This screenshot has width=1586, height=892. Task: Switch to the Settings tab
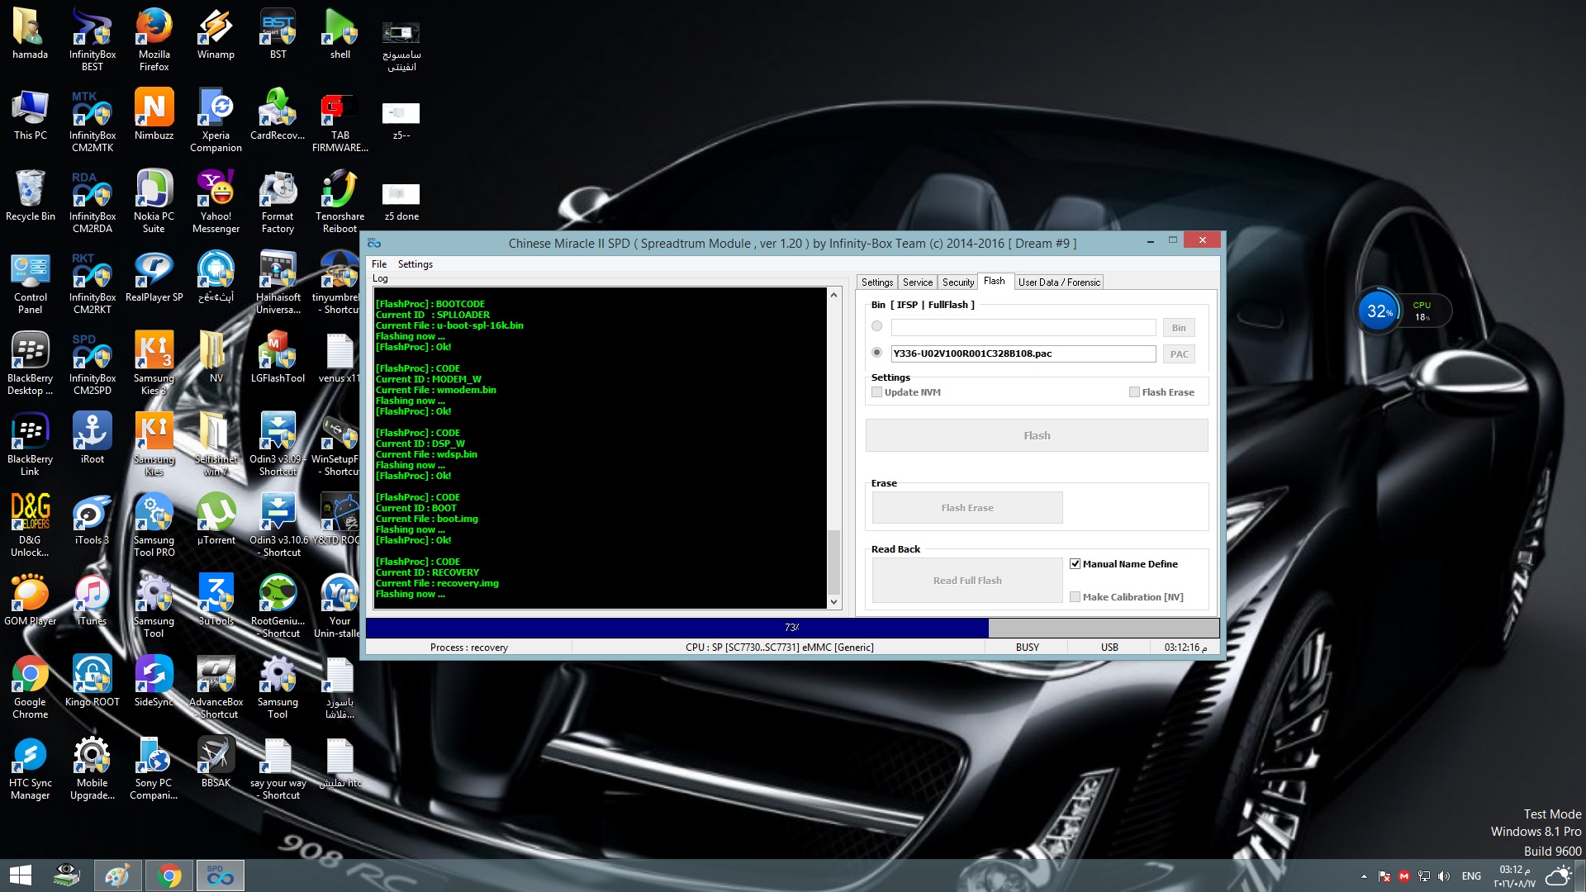pos(876,282)
